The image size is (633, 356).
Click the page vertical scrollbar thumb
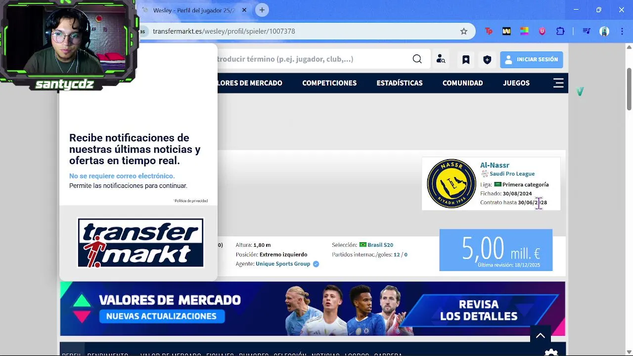click(629, 88)
